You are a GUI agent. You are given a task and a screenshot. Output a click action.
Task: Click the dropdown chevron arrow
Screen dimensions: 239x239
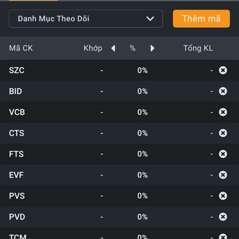click(x=150, y=19)
